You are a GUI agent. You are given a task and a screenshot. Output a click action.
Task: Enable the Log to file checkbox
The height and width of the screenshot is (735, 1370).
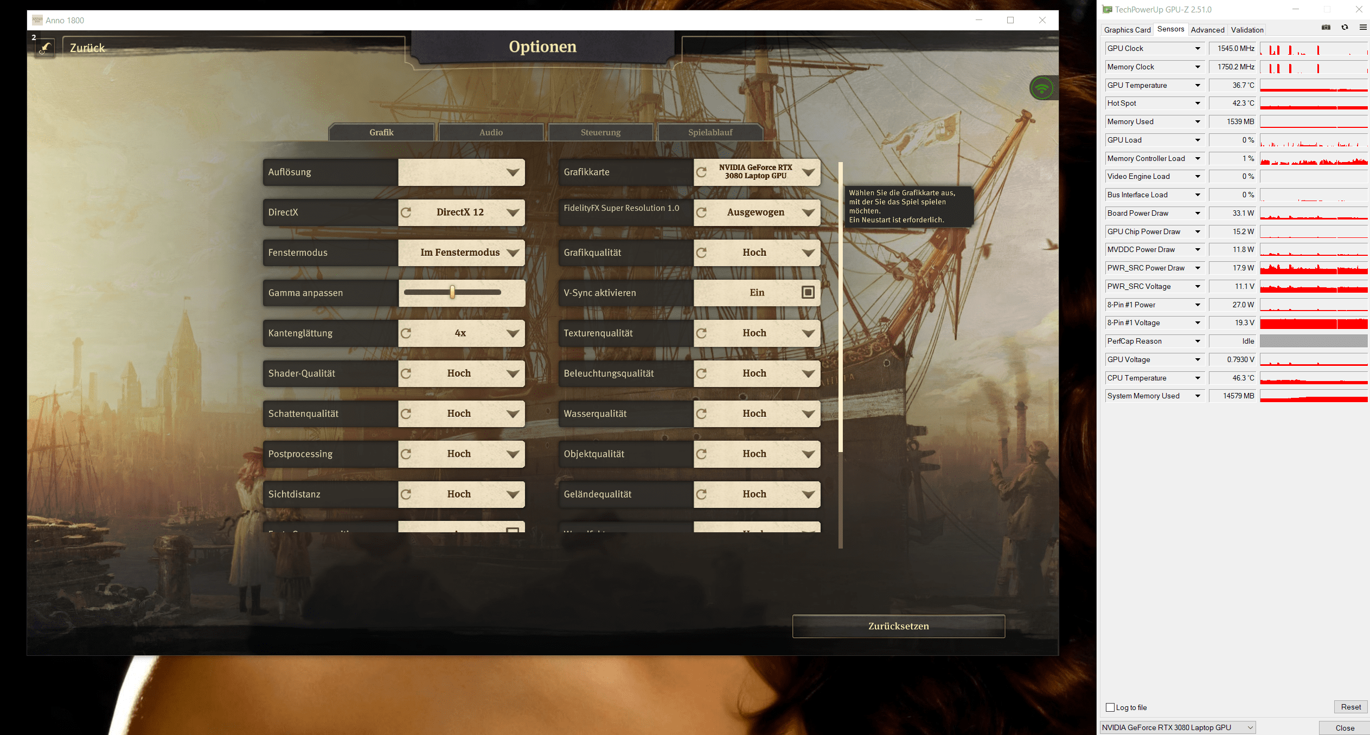(x=1110, y=707)
